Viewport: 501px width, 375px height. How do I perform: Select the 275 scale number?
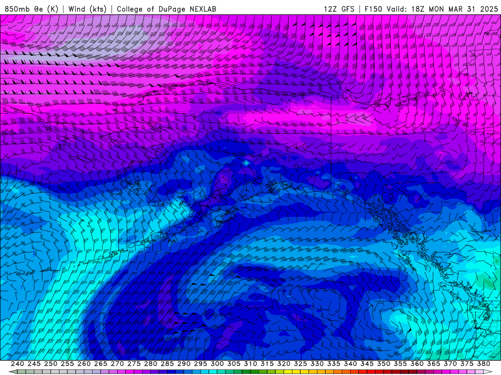pos(134,364)
